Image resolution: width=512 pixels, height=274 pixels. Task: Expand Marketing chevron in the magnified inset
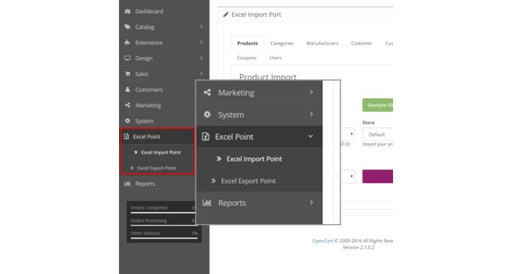coord(312,92)
